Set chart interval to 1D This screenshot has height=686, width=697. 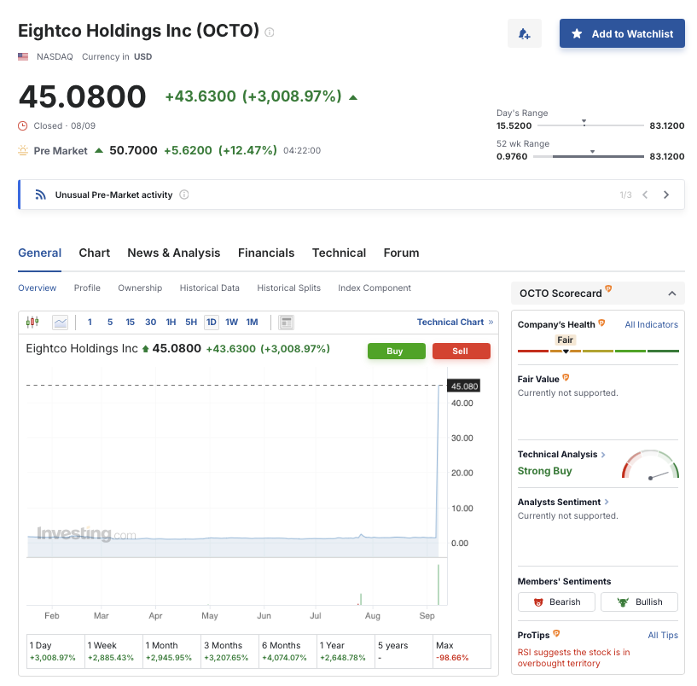tap(212, 322)
